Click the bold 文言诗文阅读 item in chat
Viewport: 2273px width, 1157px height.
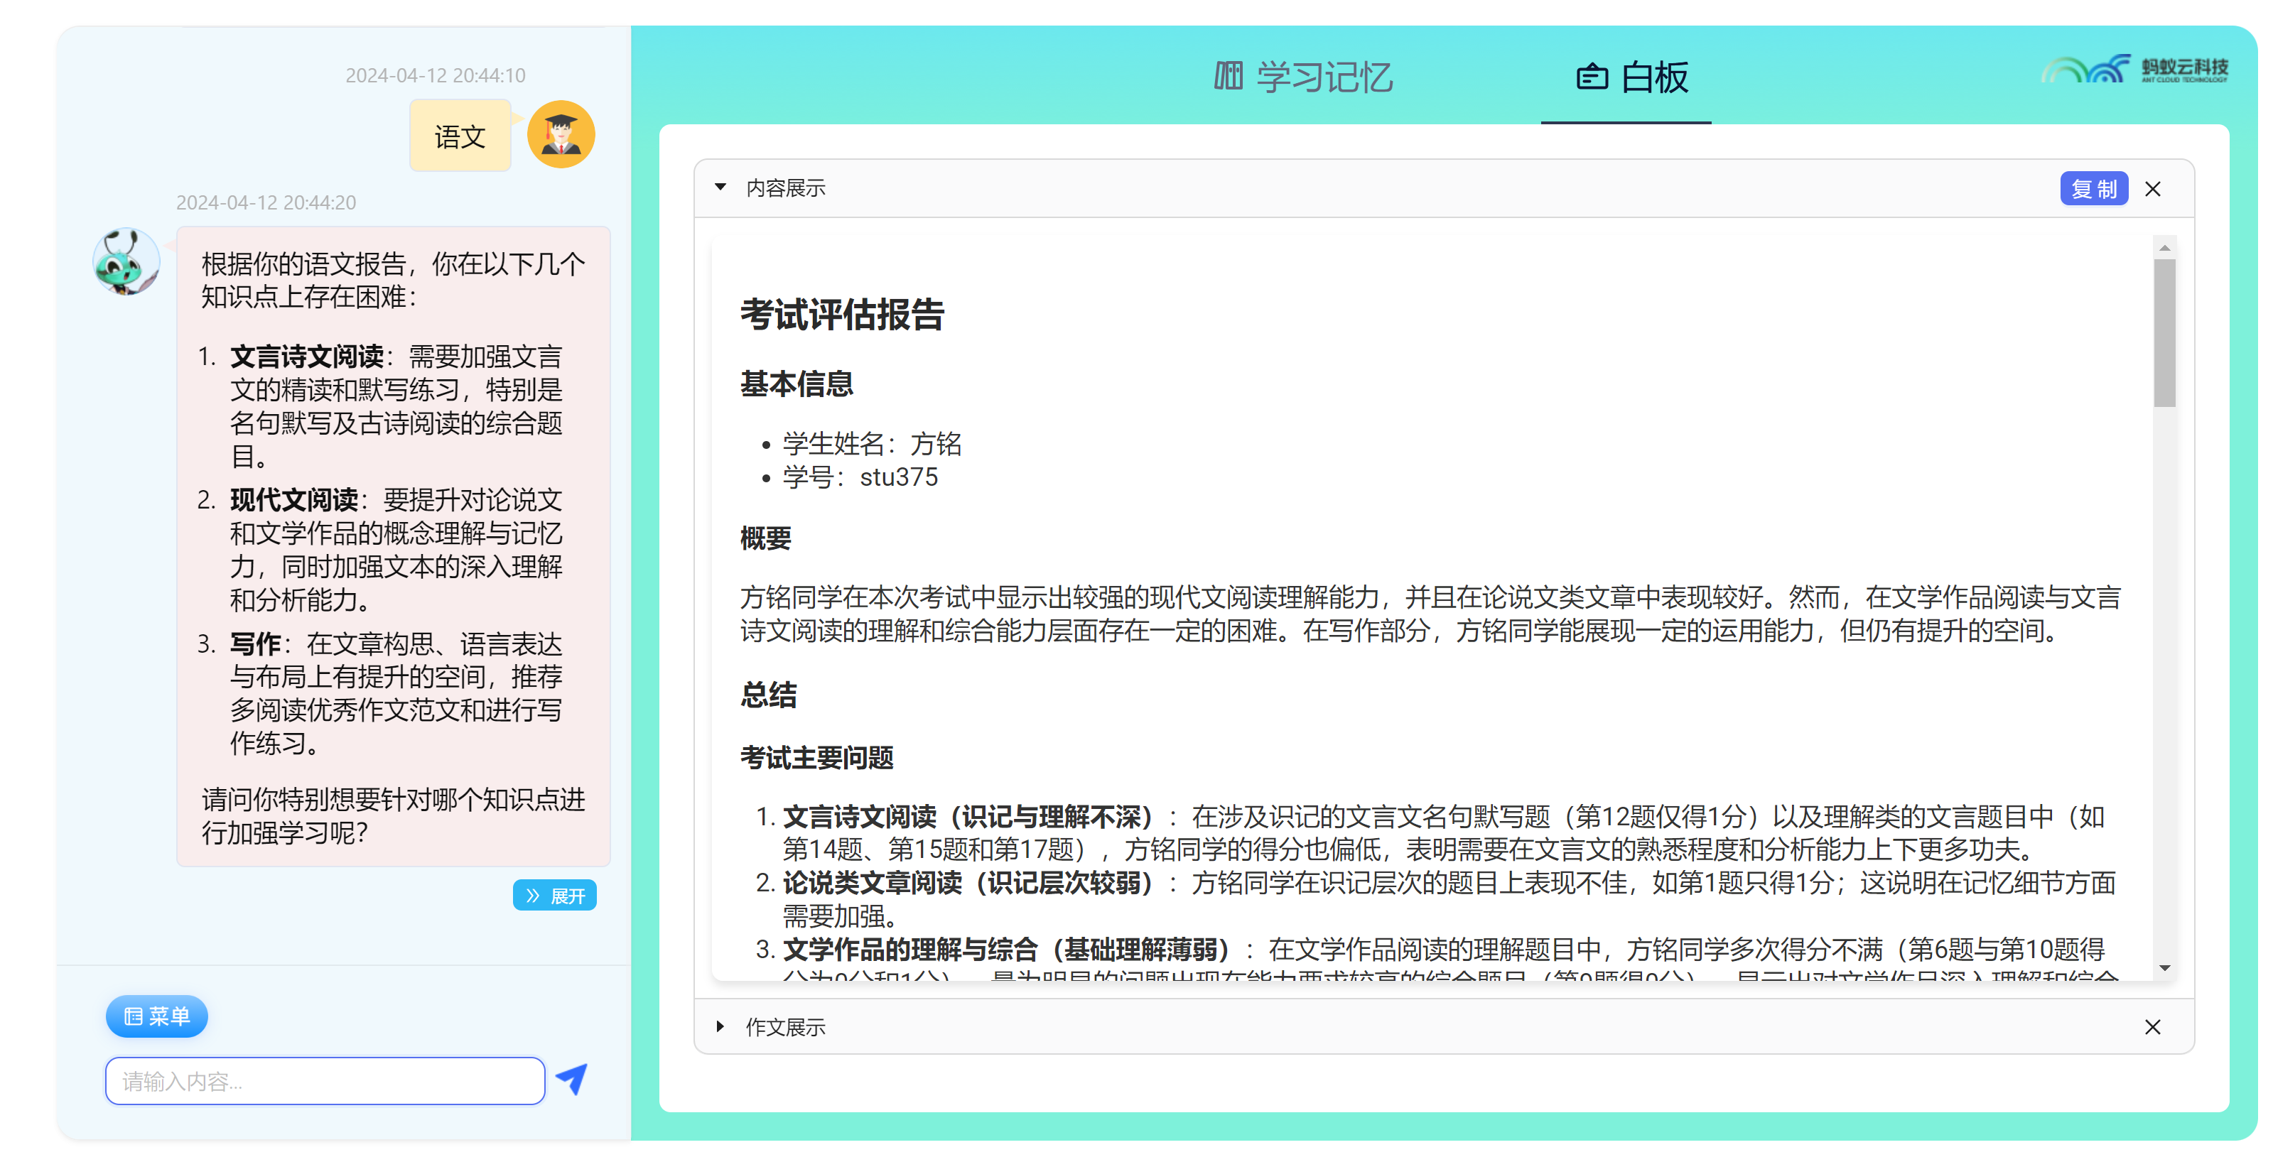pos(307,357)
